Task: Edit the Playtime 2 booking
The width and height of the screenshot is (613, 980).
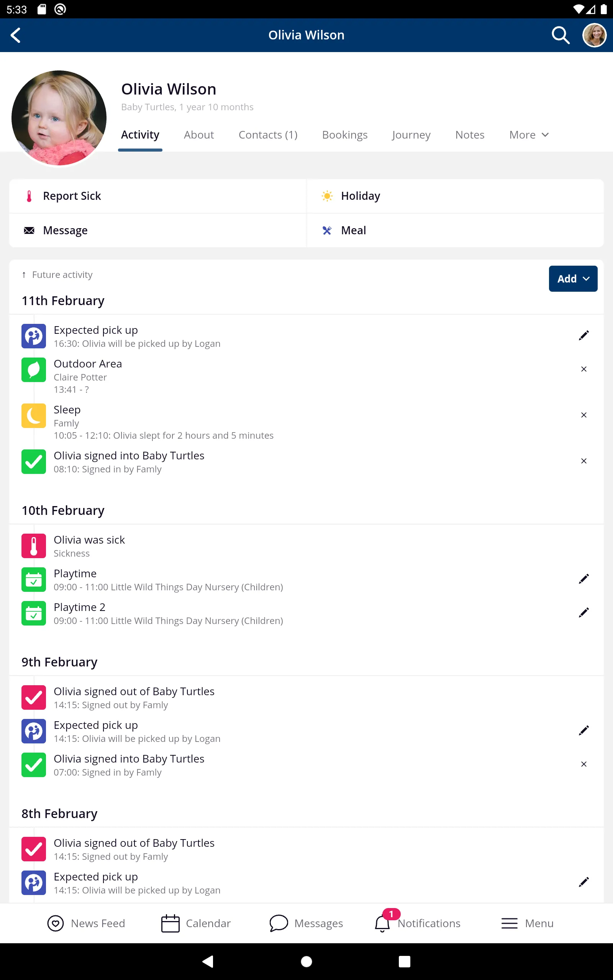Action: (x=583, y=613)
